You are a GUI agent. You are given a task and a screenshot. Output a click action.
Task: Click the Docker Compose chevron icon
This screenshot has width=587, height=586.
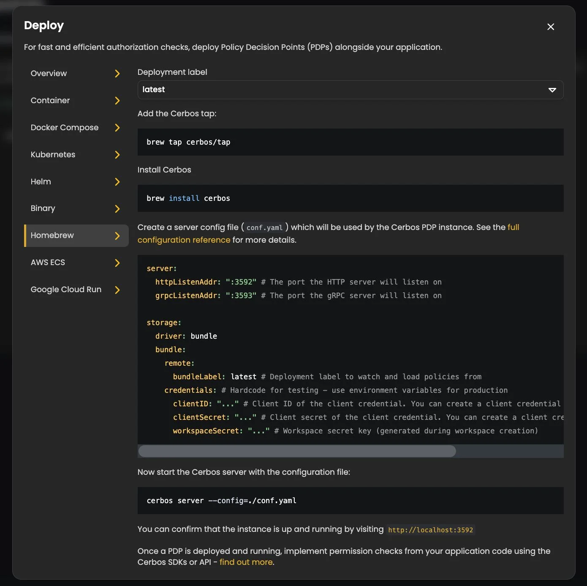click(117, 128)
